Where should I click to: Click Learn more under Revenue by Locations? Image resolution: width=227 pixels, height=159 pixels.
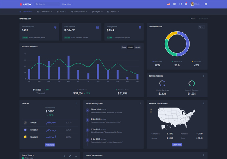point(177,145)
